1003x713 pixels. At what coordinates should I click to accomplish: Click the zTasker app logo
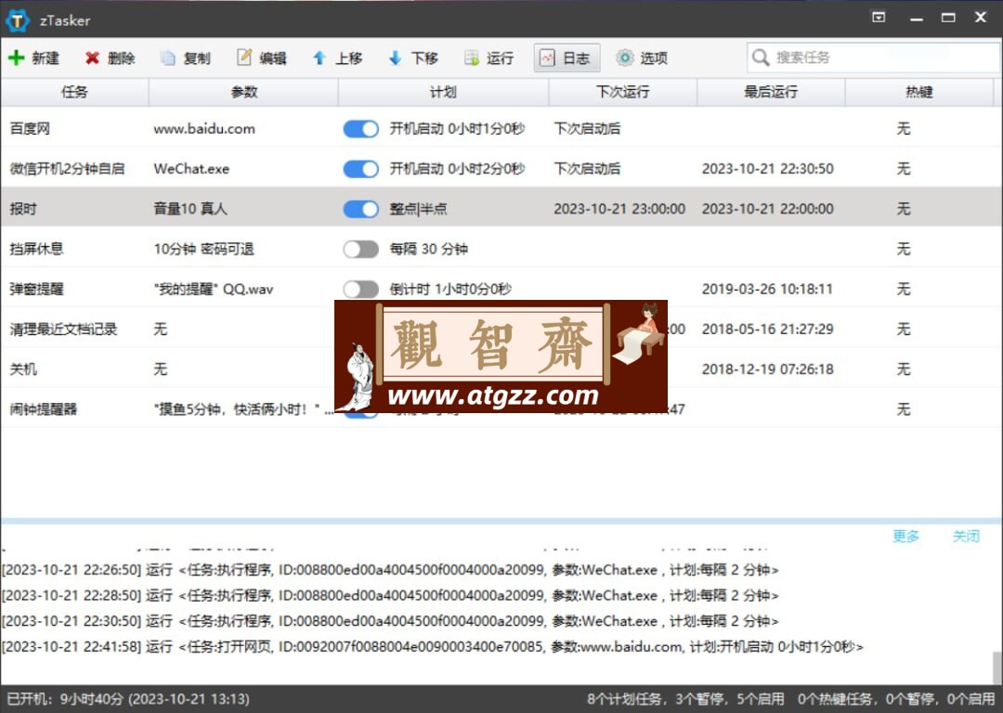pos(18,19)
